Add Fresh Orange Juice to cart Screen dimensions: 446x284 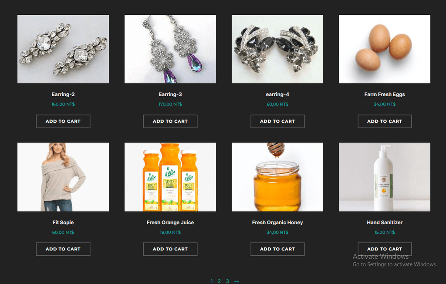pyautogui.click(x=170, y=249)
